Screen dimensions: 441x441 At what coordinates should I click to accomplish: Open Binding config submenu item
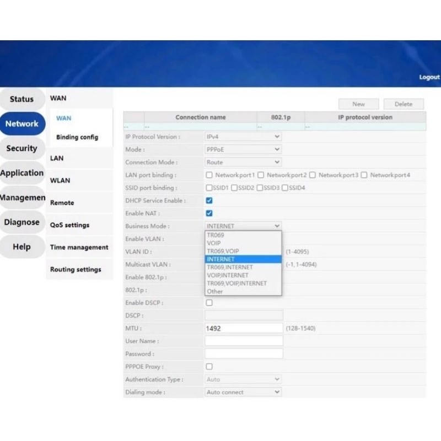click(x=77, y=137)
